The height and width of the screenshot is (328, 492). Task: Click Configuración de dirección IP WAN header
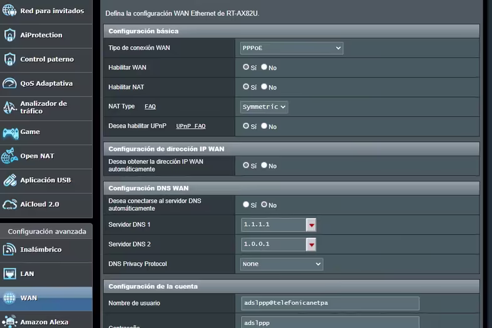click(x=292, y=149)
